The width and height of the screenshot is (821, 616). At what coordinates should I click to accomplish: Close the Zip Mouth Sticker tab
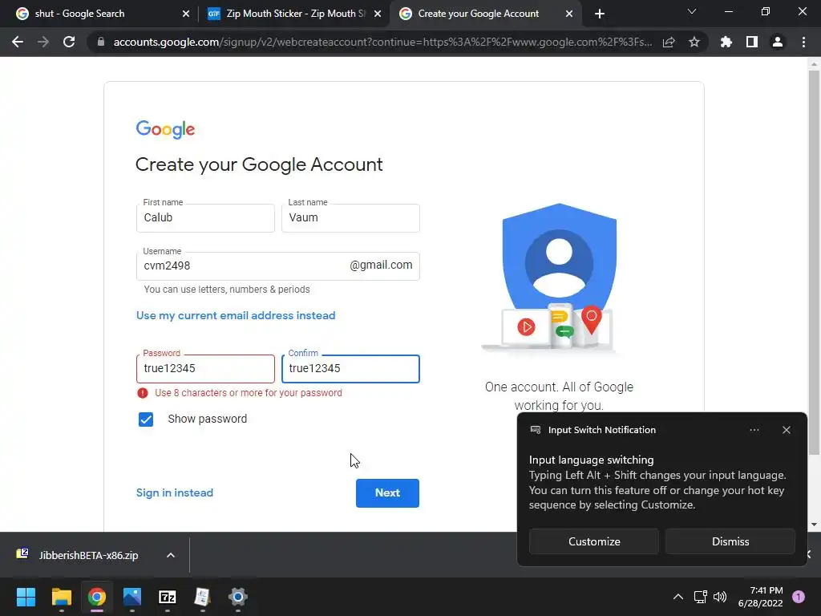click(378, 14)
